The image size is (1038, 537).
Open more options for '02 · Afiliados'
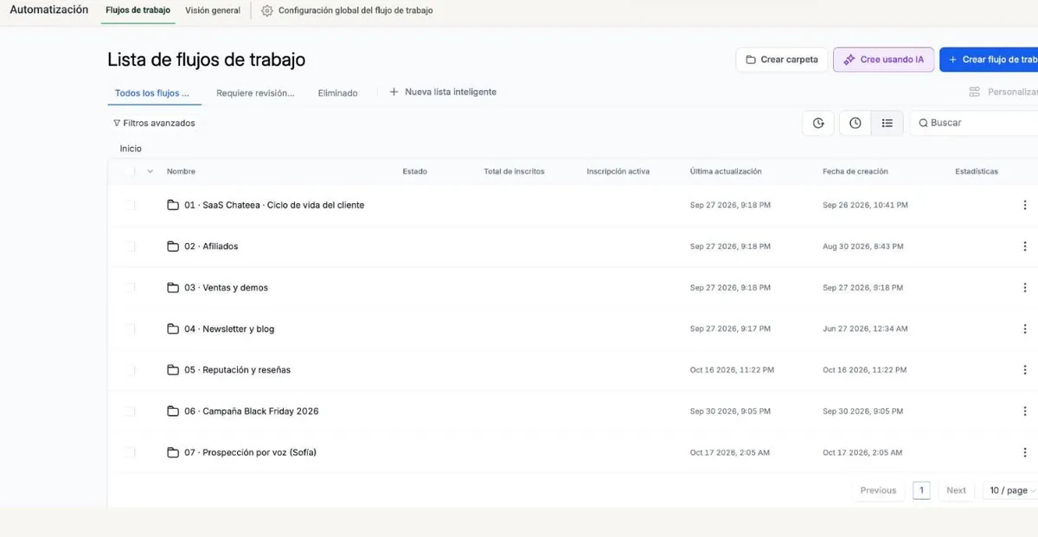(1025, 246)
